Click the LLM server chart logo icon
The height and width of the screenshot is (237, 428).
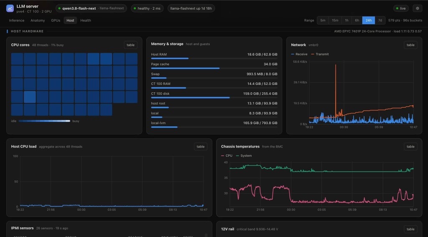click(10, 8)
